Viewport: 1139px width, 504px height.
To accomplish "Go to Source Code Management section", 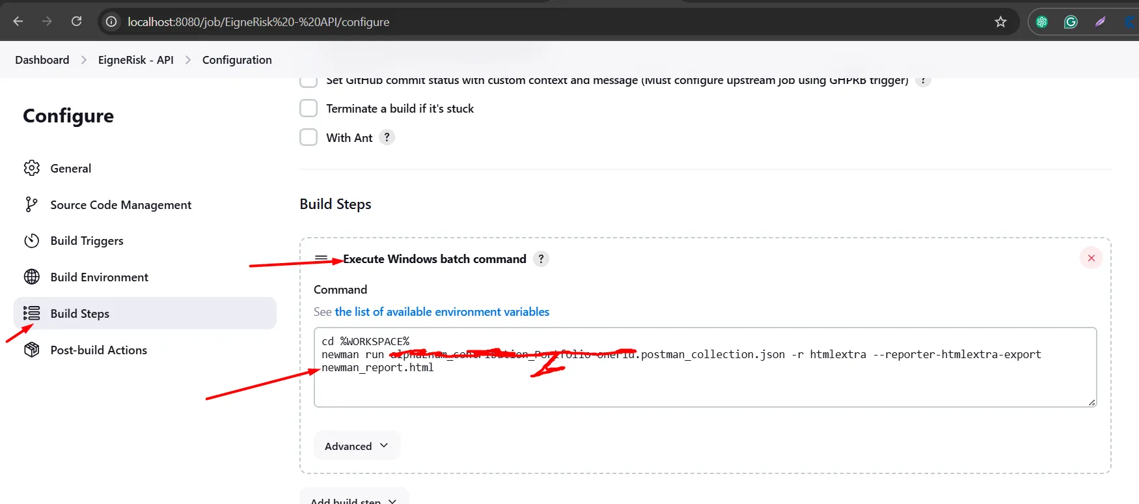I will click(144, 204).
